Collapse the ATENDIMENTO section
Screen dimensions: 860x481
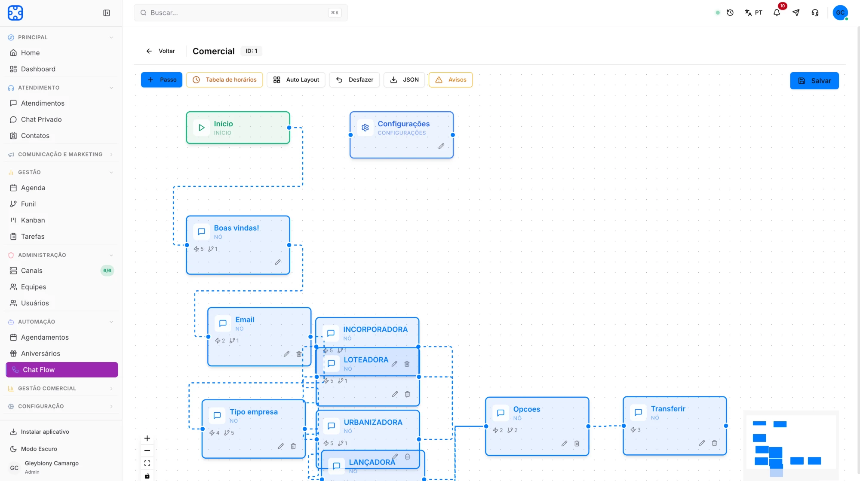point(111,88)
